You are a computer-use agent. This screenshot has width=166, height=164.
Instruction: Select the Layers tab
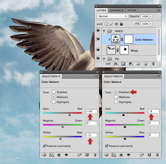point(101,10)
